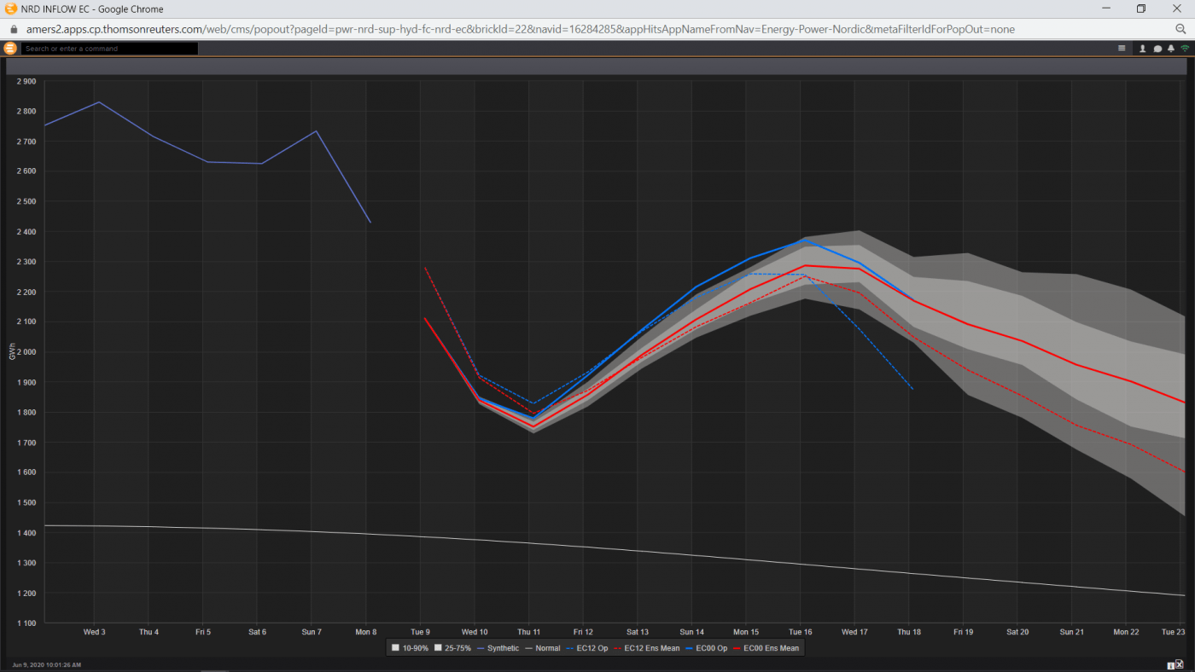1195x672 pixels.
Task: Toggle the EC00 Op series in legend
Action: point(707,648)
